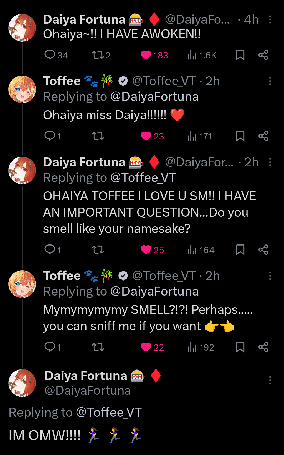Bookmark Daiya's "I HAVE AWOKEN" tweet
Screen dimensions: 284x455
pyautogui.click(x=240, y=55)
